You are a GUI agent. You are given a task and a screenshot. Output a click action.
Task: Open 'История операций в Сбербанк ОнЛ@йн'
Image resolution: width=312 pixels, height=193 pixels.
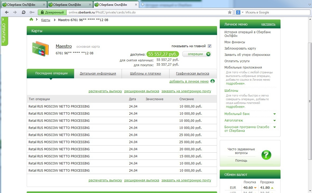(x=247, y=34)
